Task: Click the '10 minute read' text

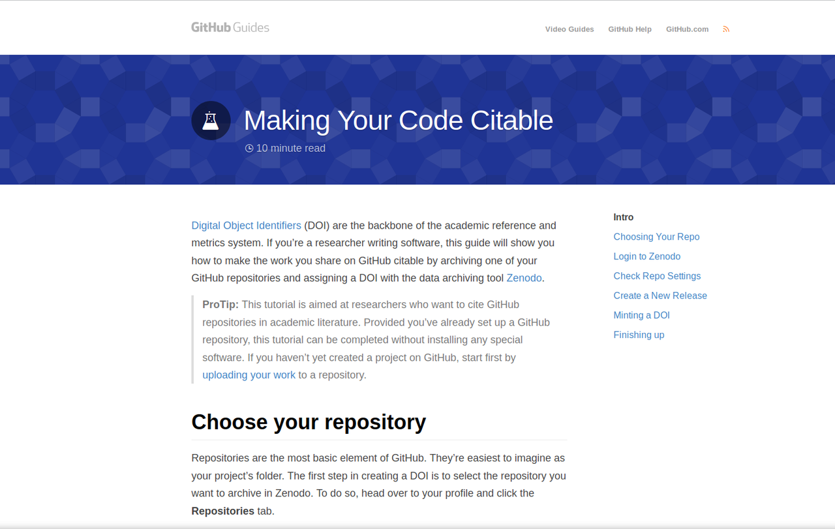Action: [290, 149]
